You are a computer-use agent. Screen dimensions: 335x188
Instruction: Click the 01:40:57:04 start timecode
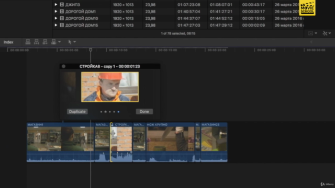[188, 11]
